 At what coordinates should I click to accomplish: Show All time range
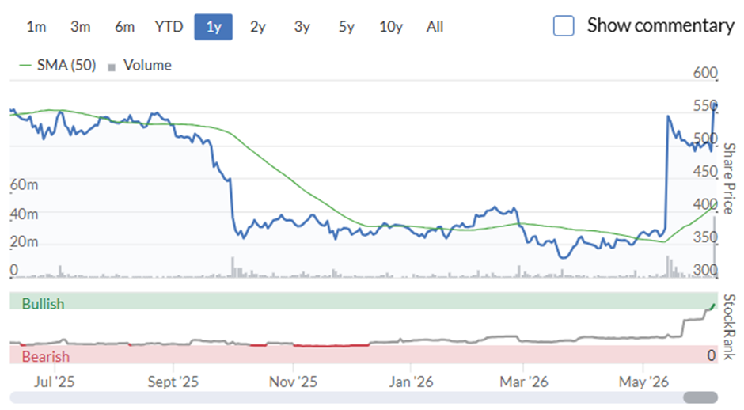tap(435, 27)
